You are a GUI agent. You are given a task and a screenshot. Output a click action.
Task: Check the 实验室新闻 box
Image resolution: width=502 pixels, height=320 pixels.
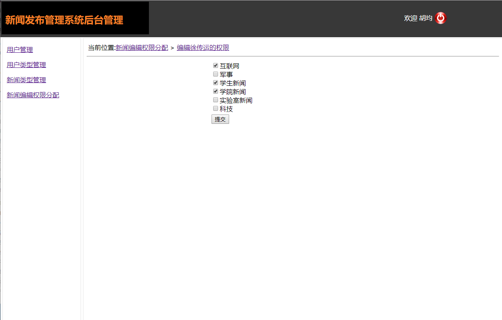click(215, 100)
